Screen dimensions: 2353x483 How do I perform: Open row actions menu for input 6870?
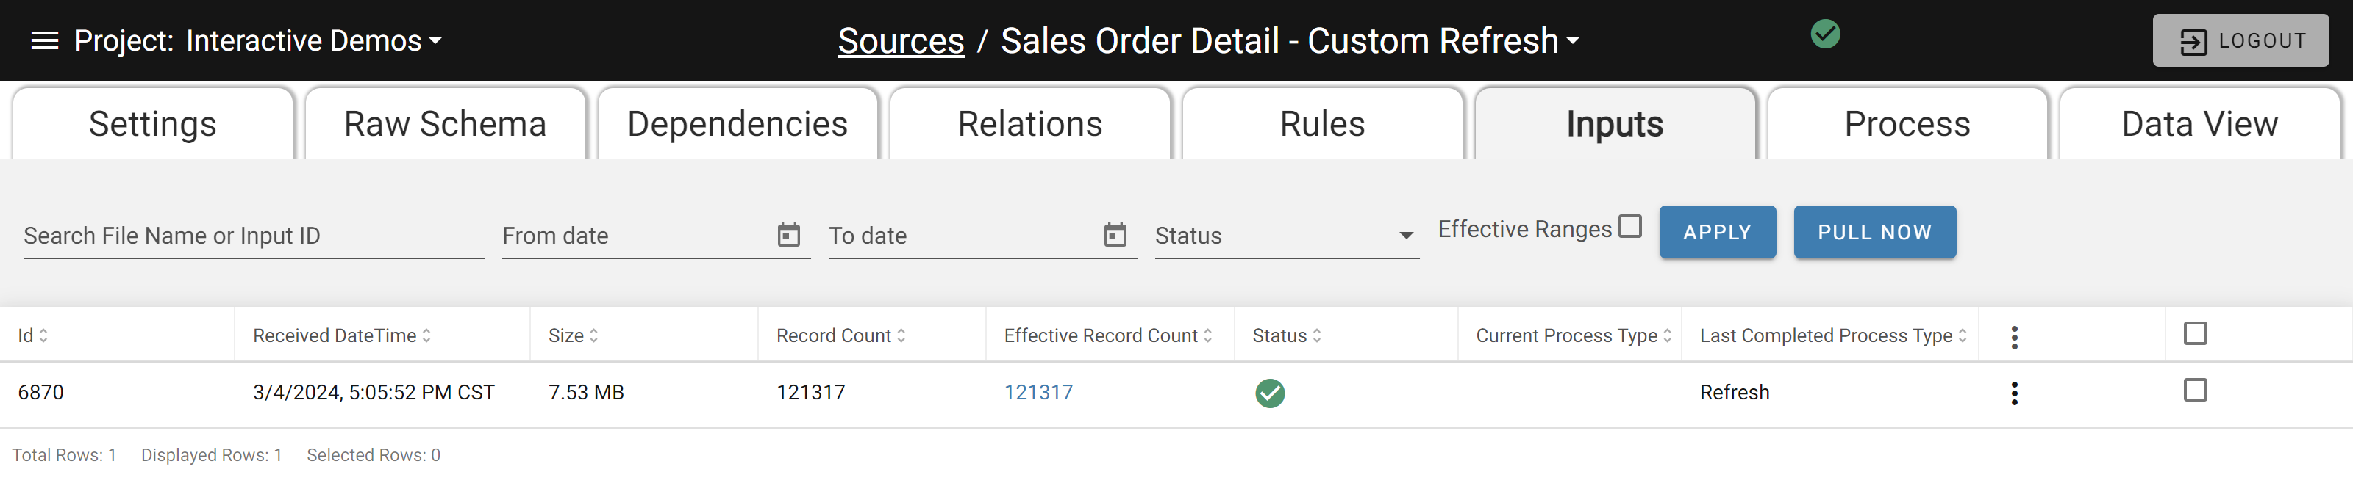2014,393
